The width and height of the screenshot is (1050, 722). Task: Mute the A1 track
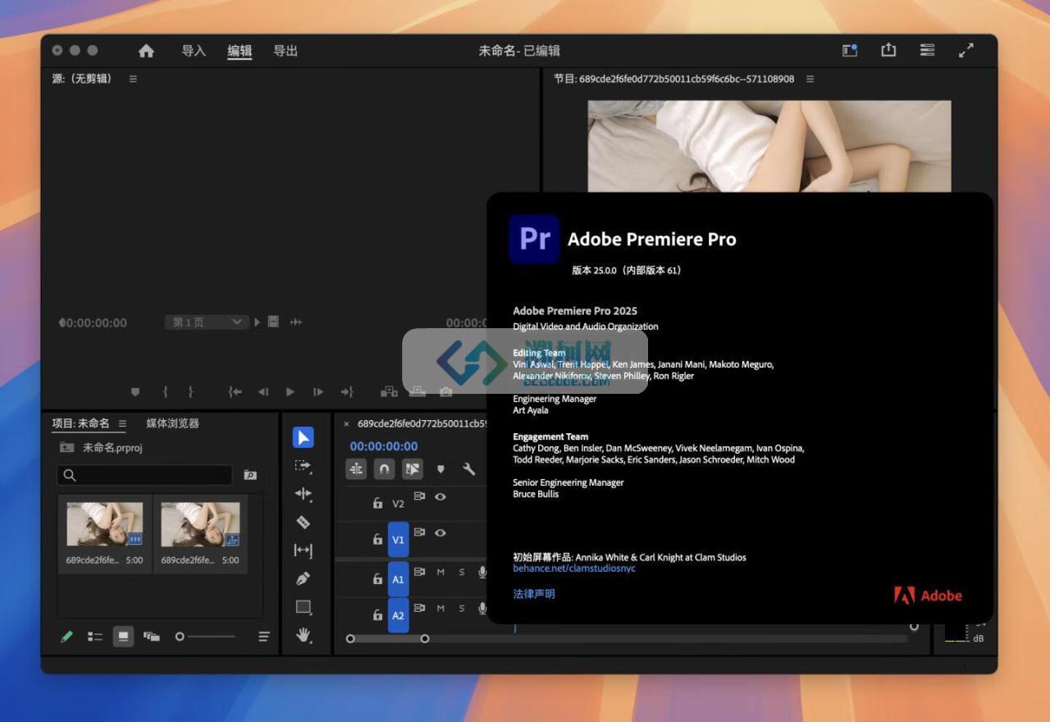tap(441, 572)
